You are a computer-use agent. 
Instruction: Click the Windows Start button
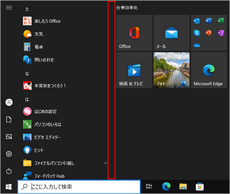[x=9, y=187]
